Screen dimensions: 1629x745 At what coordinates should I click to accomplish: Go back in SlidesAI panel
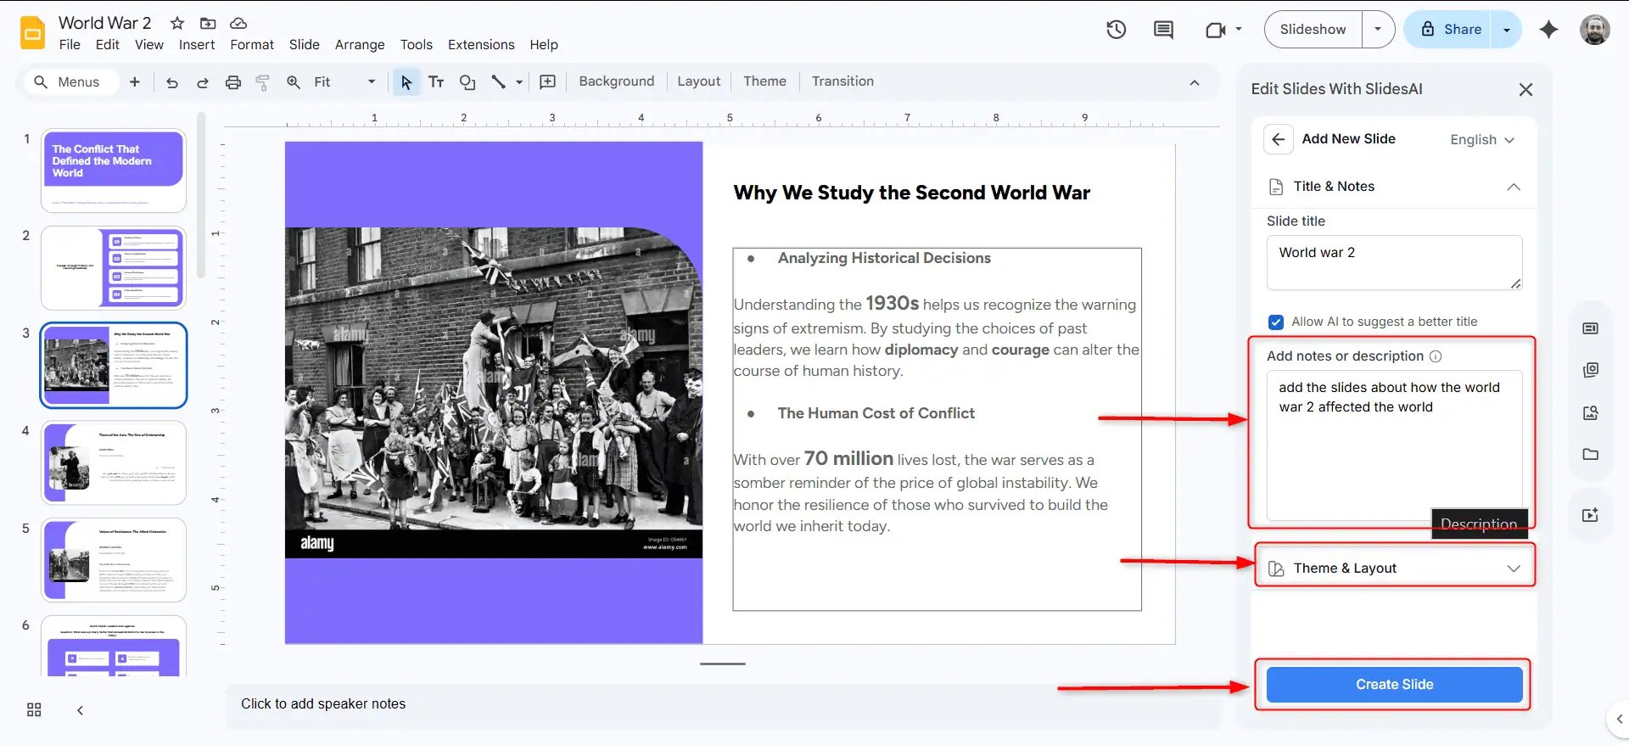(x=1279, y=139)
